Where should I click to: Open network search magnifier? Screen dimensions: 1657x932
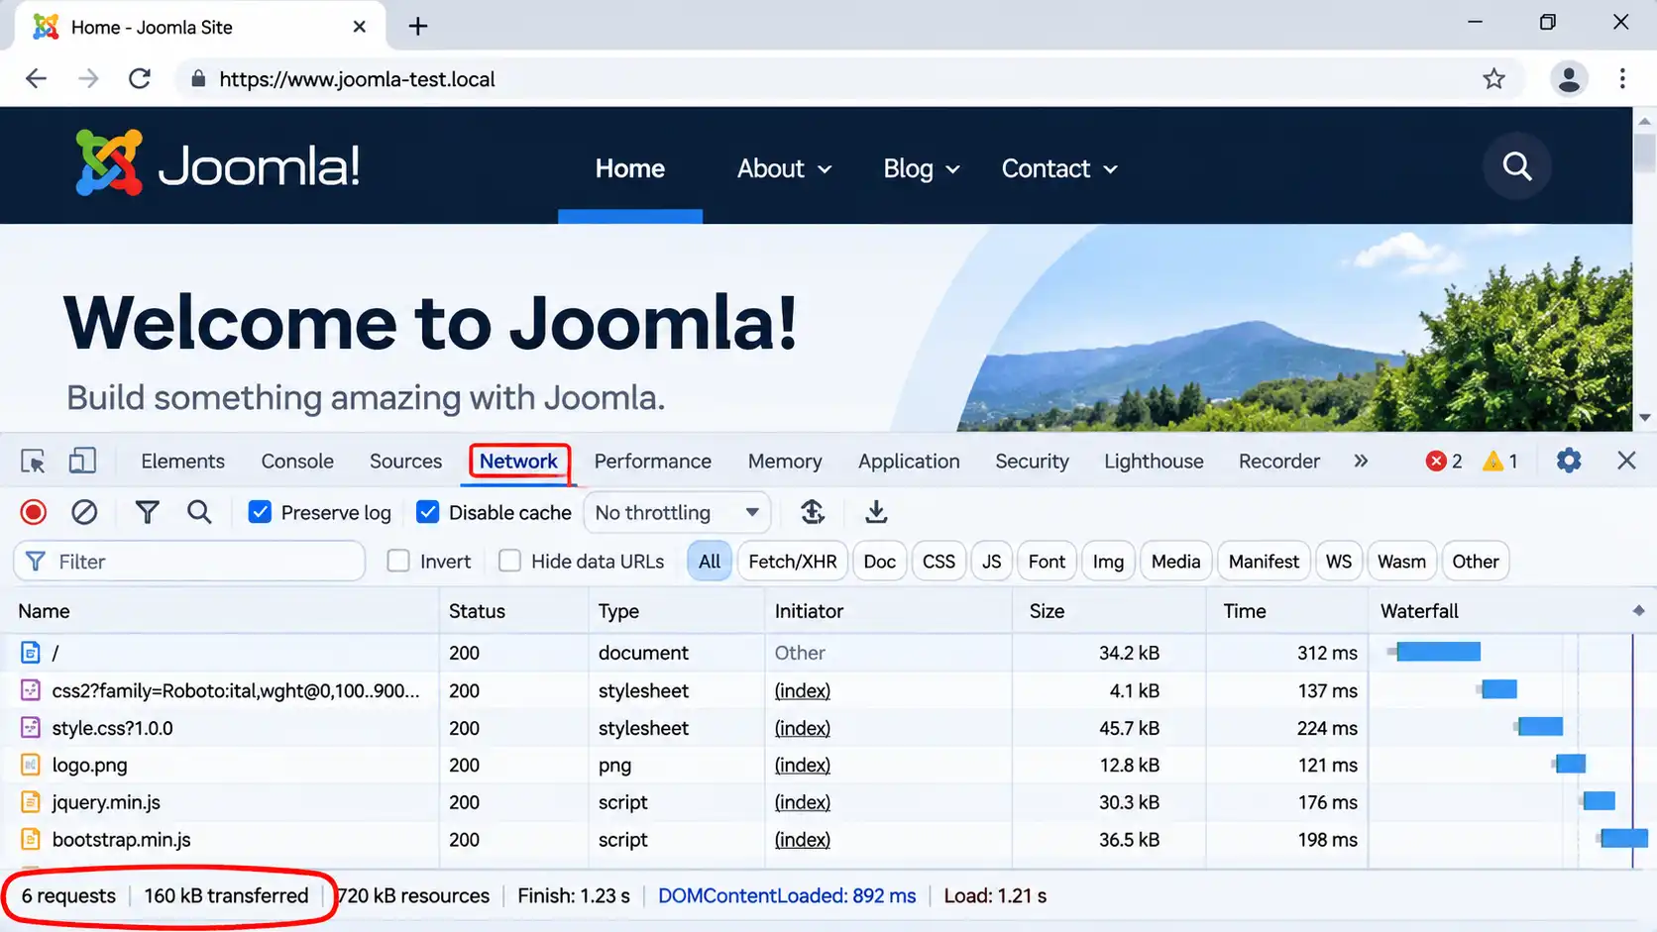click(x=199, y=512)
